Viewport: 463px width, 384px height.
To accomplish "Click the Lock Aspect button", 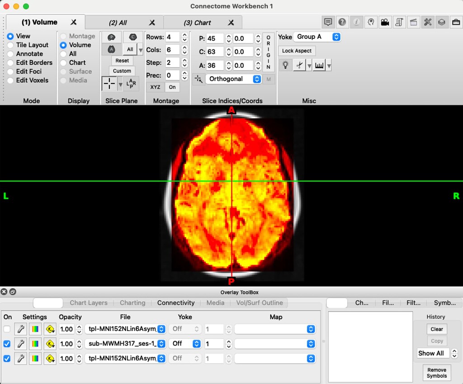I will click(296, 50).
